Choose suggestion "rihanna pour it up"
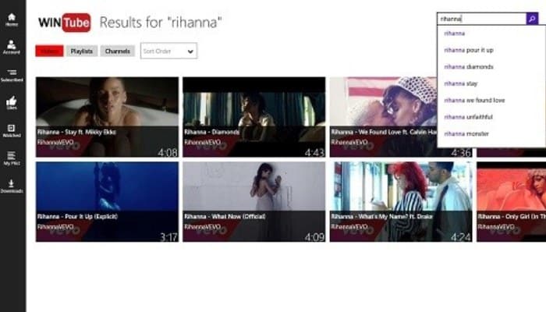The height and width of the screenshot is (312, 546). pyautogui.click(x=469, y=50)
